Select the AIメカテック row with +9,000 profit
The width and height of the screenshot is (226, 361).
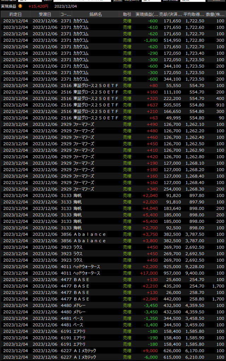click(x=113, y=351)
